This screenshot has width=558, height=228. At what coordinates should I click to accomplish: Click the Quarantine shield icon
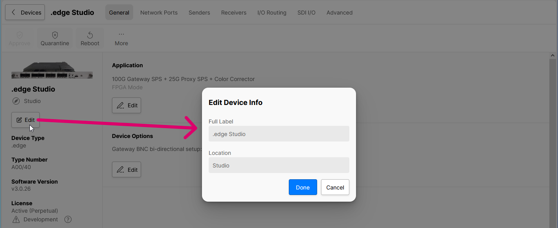tap(55, 35)
